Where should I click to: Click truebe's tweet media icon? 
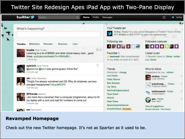[97, 50]
